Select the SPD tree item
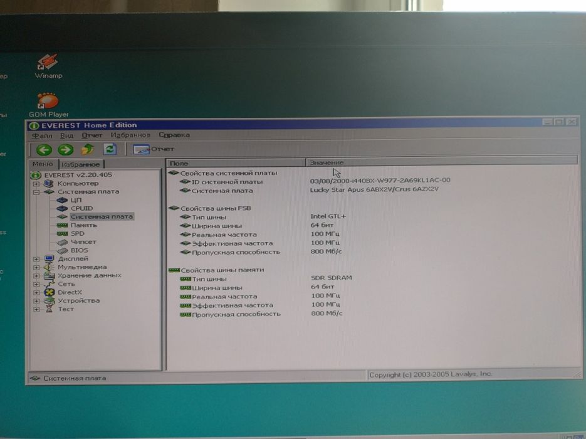The width and height of the screenshot is (586, 439). (77, 233)
